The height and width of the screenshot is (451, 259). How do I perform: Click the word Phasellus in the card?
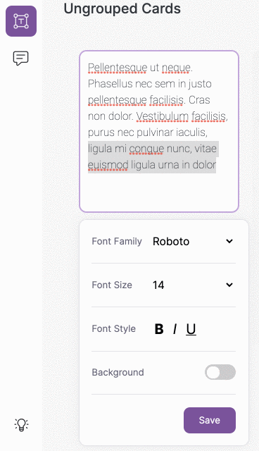(110, 84)
